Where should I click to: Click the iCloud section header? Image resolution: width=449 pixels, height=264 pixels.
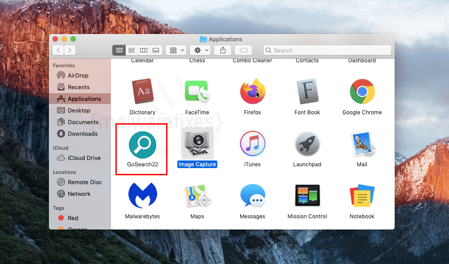click(61, 148)
